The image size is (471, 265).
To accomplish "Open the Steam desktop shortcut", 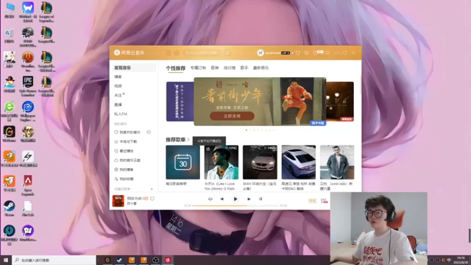I will (9, 209).
